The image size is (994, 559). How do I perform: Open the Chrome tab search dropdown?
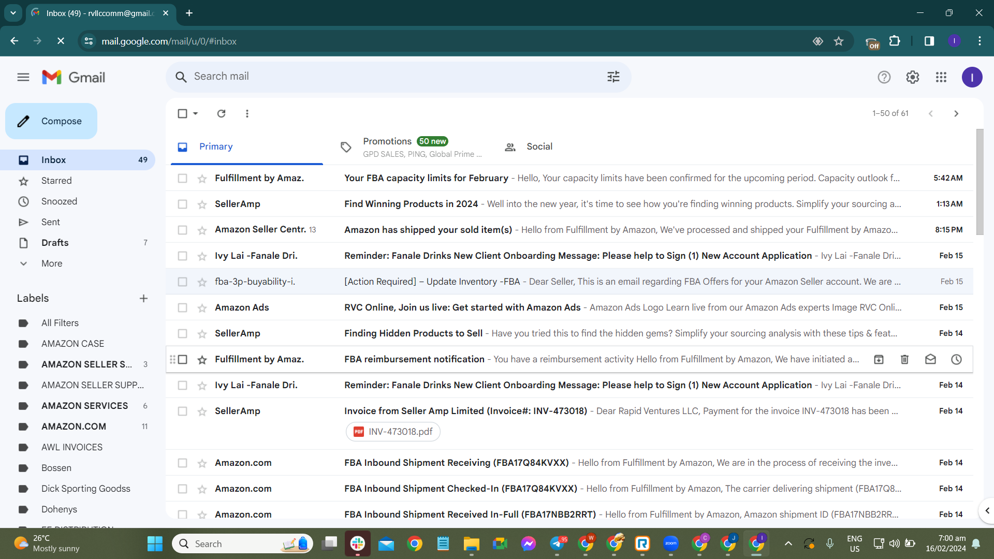point(13,13)
